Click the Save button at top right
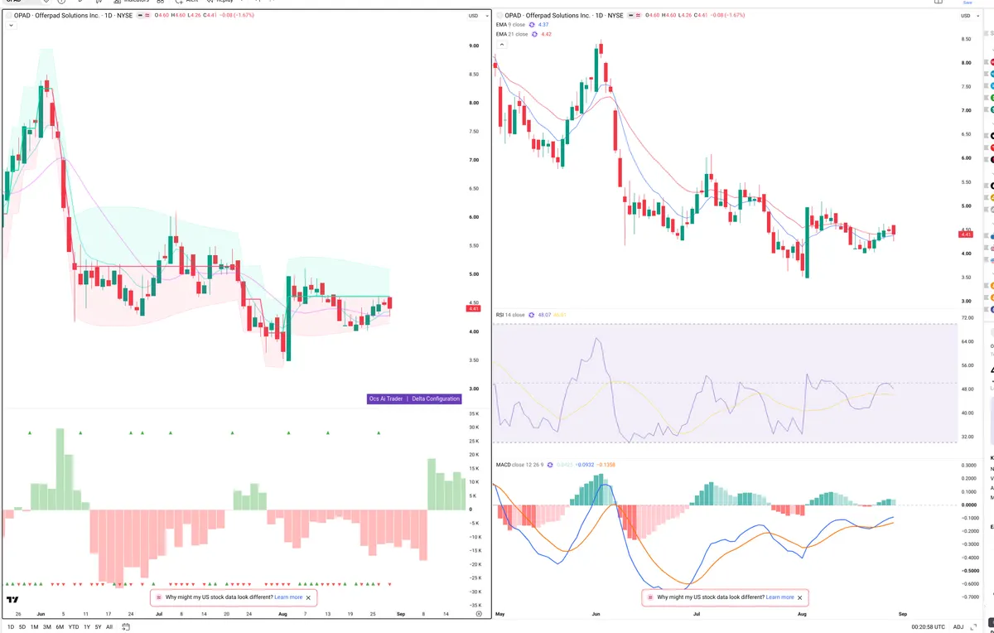Viewport: 994px width, 633px height. tap(967, 2)
